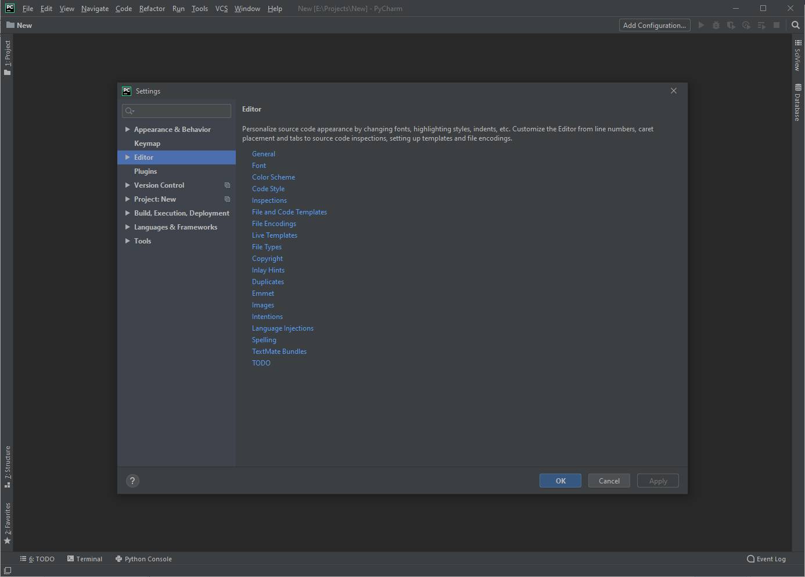
Task: Open the Window menu
Action: (x=247, y=9)
